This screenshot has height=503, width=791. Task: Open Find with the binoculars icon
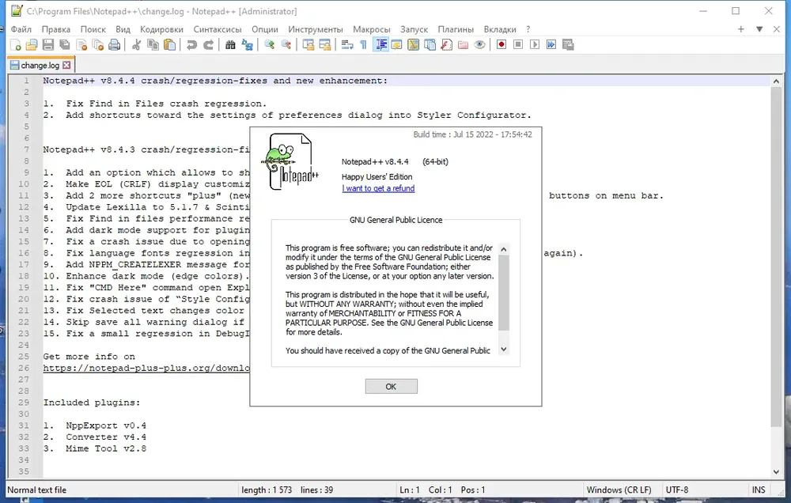pos(230,45)
